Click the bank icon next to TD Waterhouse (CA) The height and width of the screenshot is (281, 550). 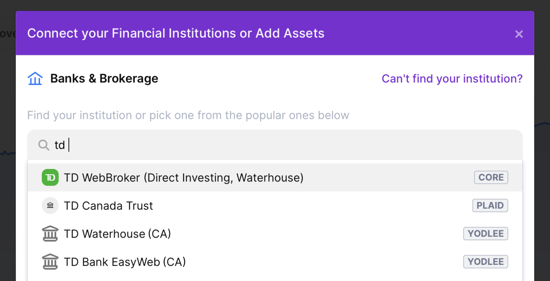tap(50, 234)
